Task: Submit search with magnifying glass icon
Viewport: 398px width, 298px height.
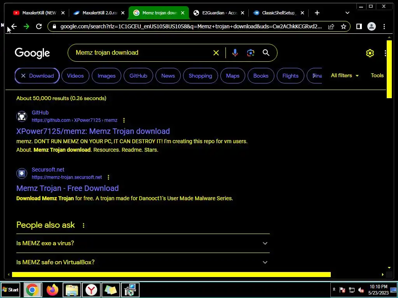Action: pyautogui.click(x=266, y=53)
